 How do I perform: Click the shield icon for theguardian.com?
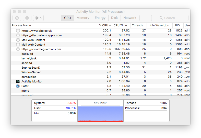18,49
